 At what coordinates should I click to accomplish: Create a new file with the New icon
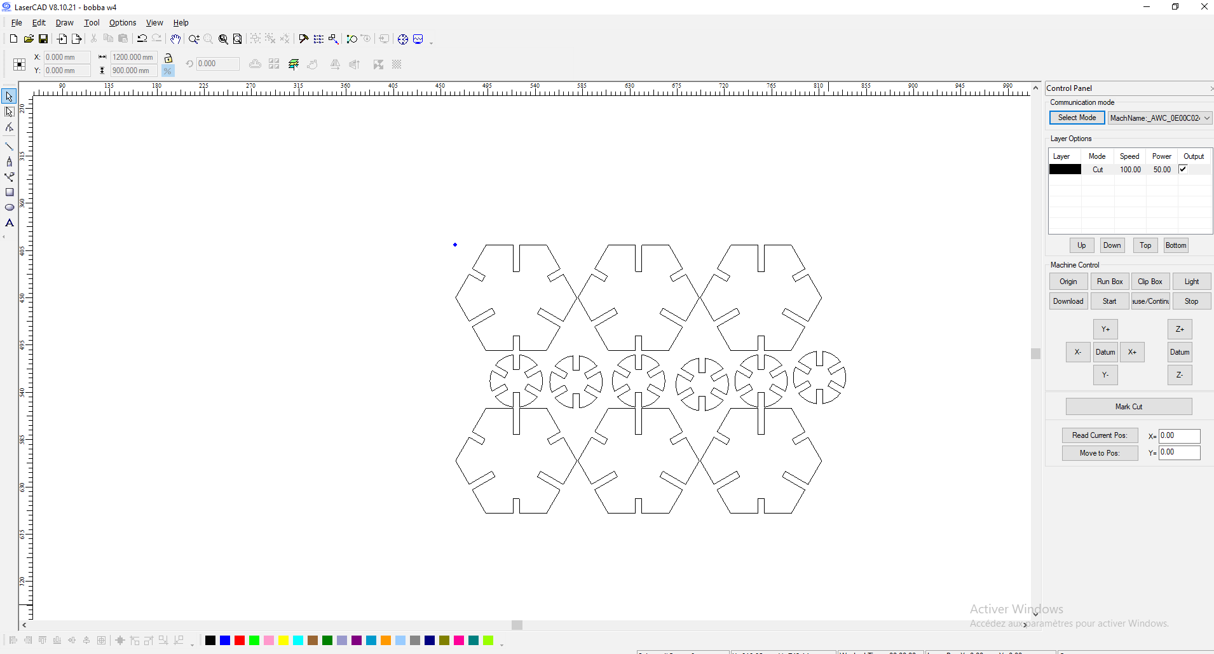point(13,39)
